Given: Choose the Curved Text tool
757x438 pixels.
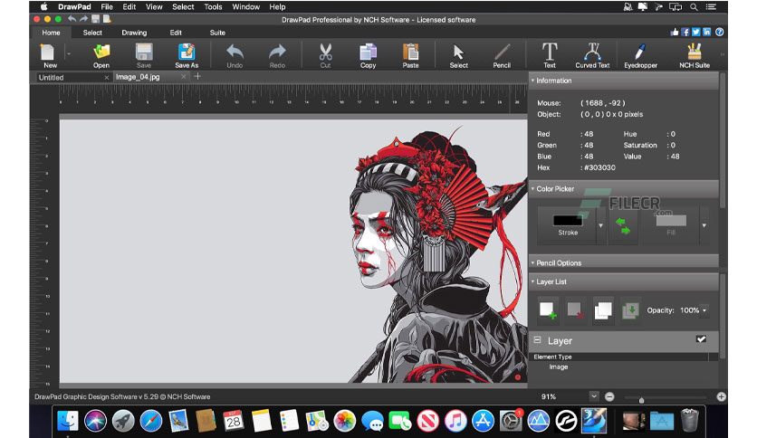Looking at the screenshot, I should (592, 55).
